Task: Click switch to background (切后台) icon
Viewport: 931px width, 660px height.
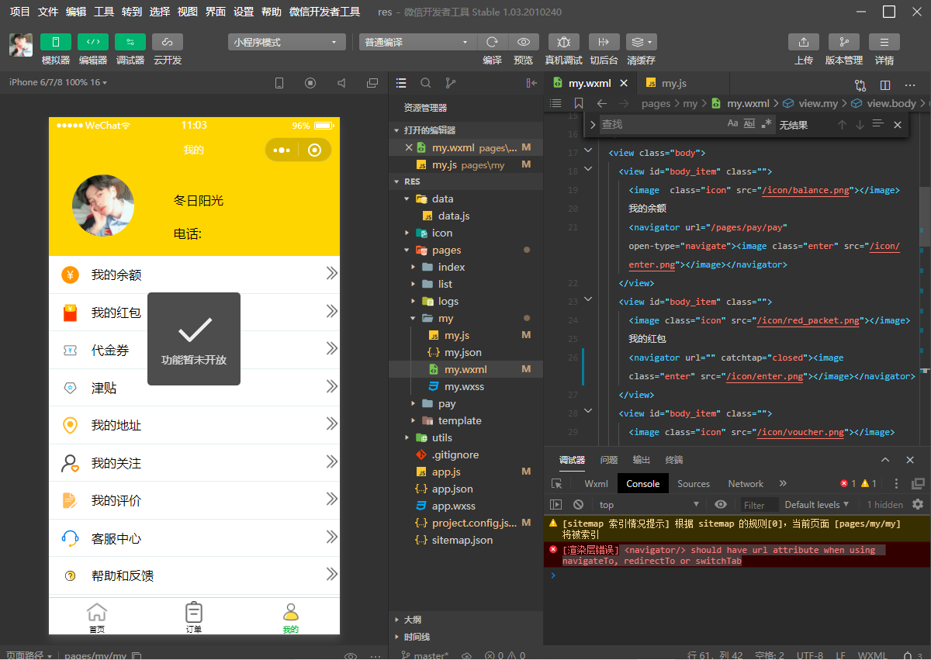Action: pyautogui.click(x=604, y=42)
